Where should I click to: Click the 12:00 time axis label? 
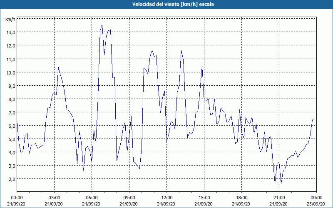click(x=167, y=198)
